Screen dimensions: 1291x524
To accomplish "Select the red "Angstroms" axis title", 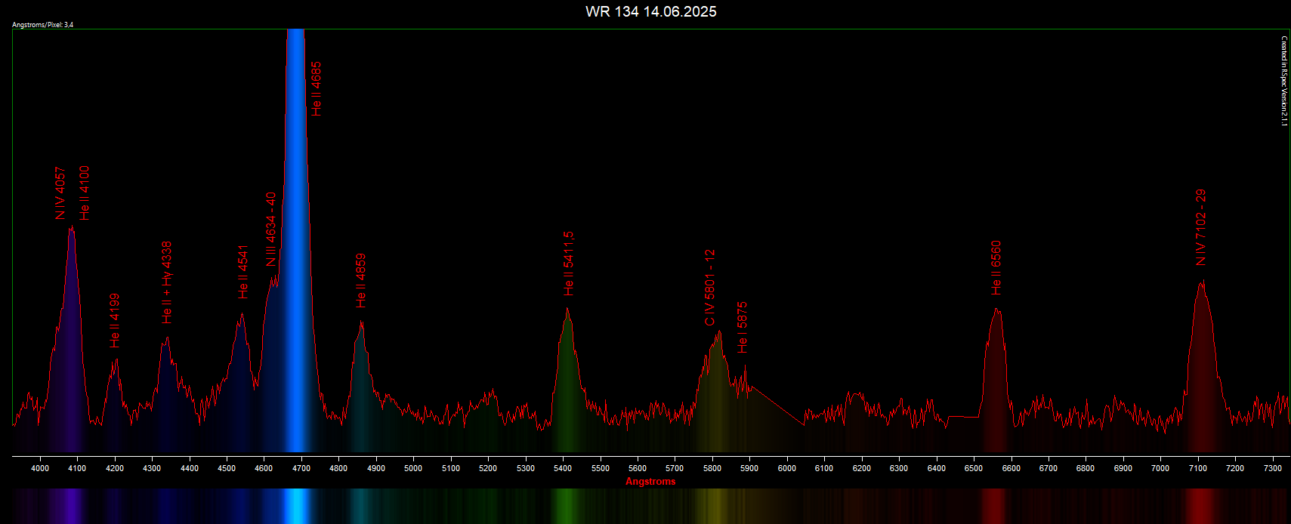I will 650,482.
